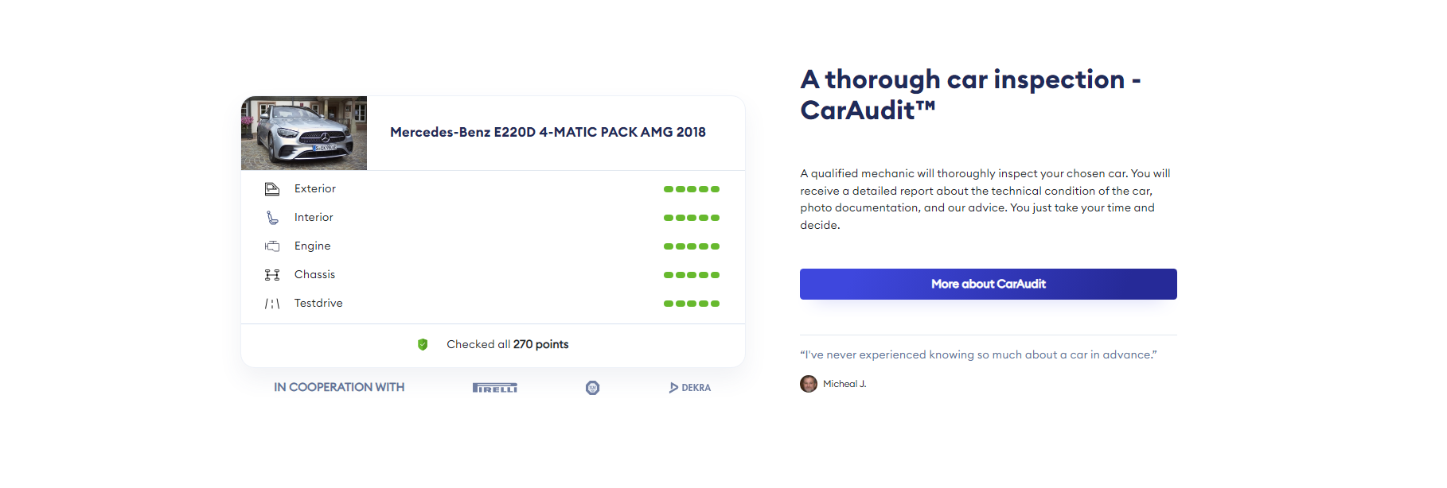Image resolution: width=1447 pixels, height=488 pixels.
Task: Click the Exterior inspection icon
Action: point(272,189)
